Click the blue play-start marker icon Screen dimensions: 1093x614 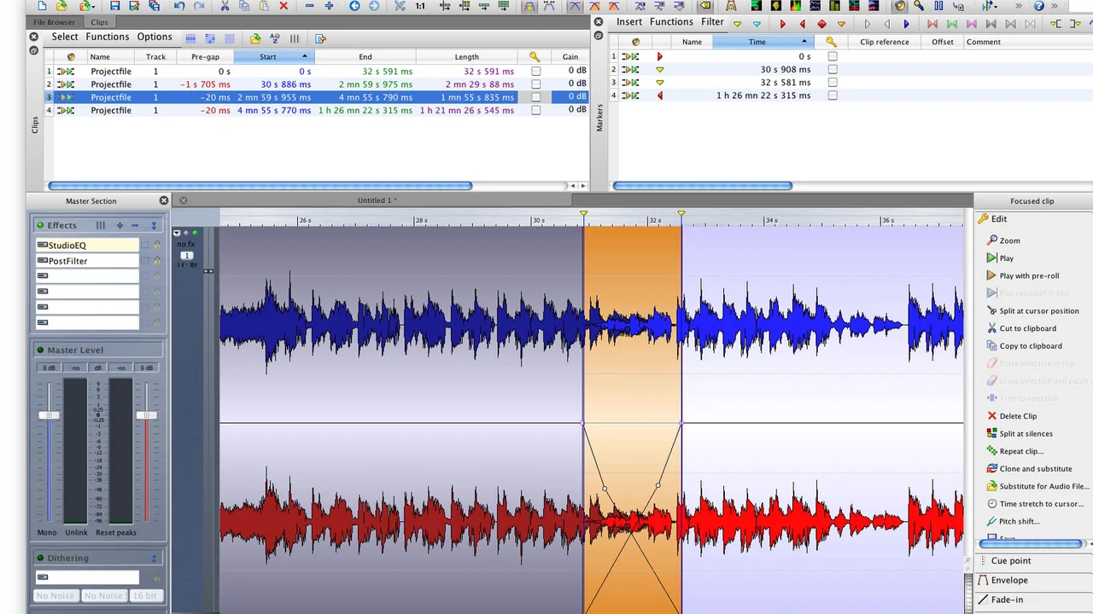[x=906, y=24]
